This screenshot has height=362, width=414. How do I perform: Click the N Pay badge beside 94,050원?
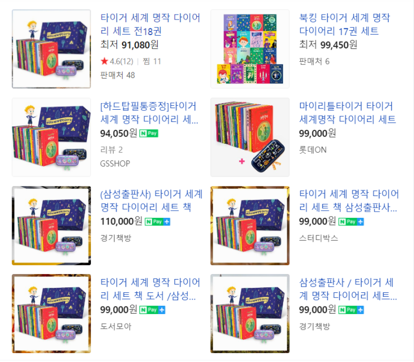point(149,133)
